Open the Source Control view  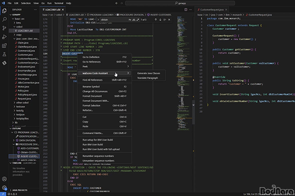click(4, 28)
